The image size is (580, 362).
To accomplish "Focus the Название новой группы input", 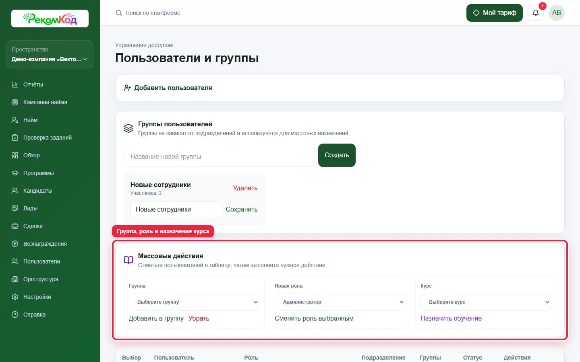I will pos(219,157).
